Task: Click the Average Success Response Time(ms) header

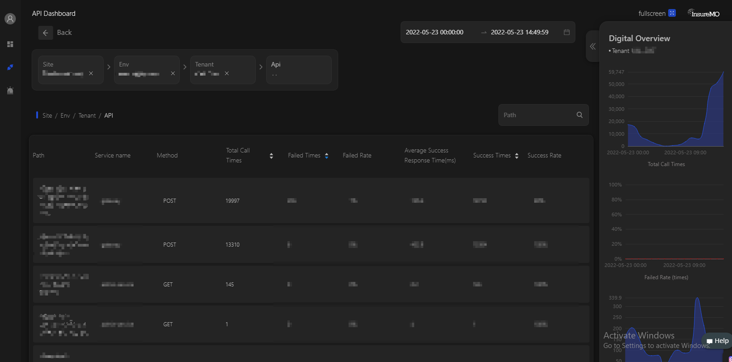Action: [430, 155]
